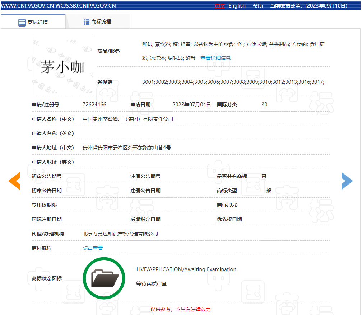
Task: Open the 商标详情 tab
Action: (x=33, y=22)
